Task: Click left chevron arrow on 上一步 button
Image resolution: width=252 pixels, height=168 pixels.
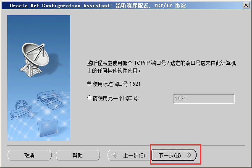Action: 115,155
